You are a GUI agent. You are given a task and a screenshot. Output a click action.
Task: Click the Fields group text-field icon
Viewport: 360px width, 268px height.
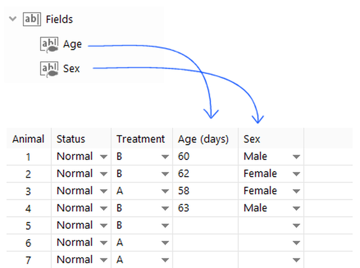32,19
